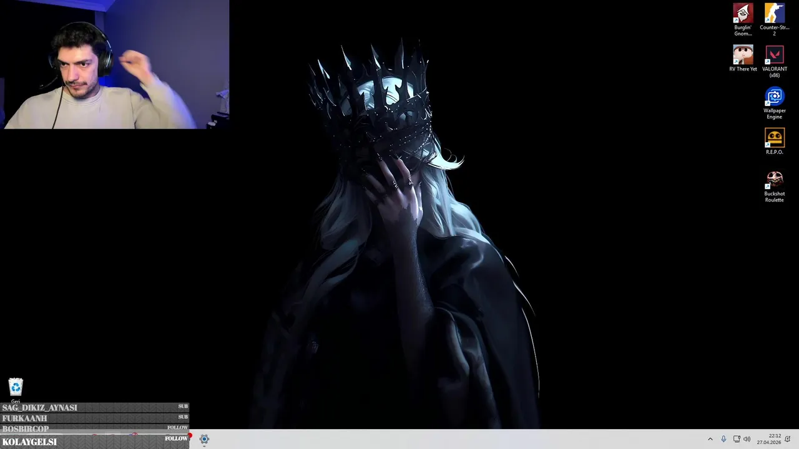Select the Wallpaper Engine desktop icon
Image resolution: width=799 pixels, height=449 pixels.
774,104
